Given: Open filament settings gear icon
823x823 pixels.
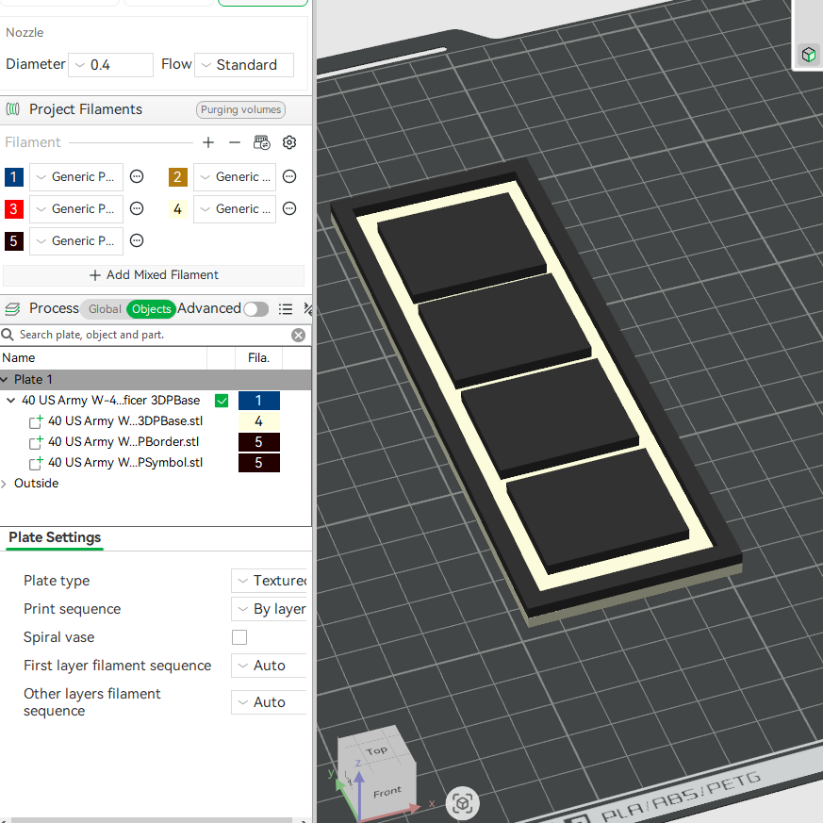Looking at the screenshot, I should point(289,142).
